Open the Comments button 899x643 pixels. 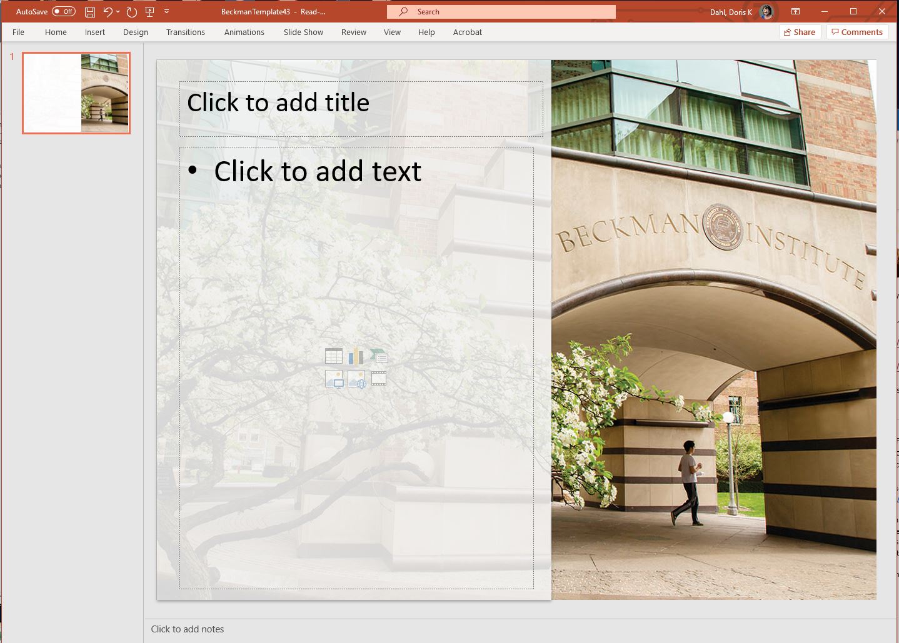[857, 32]
